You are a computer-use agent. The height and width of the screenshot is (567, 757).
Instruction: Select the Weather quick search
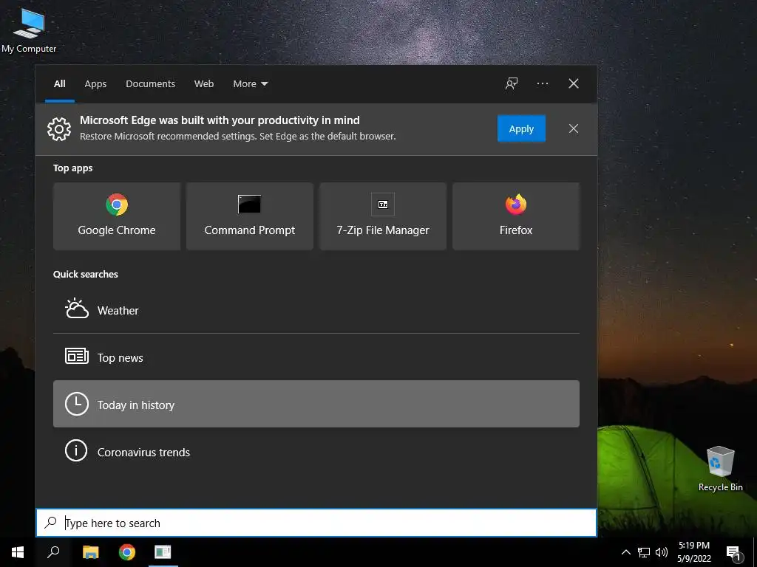point(316,310)
